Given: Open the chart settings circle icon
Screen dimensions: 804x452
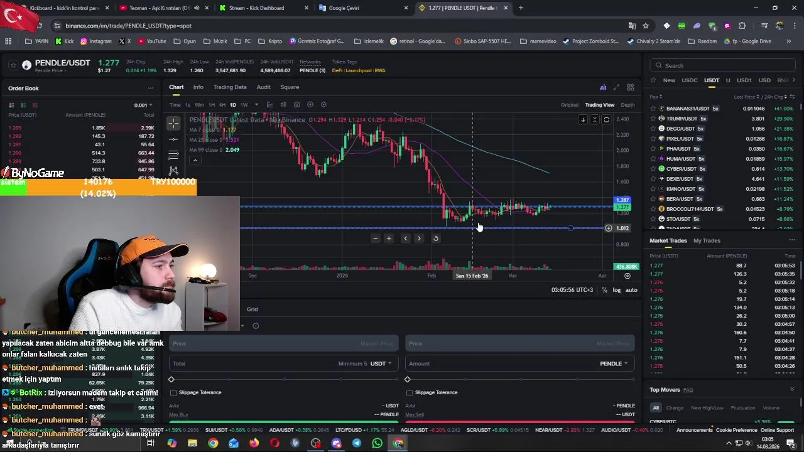Looking at the screenshot, I should [x=323, y=105].
